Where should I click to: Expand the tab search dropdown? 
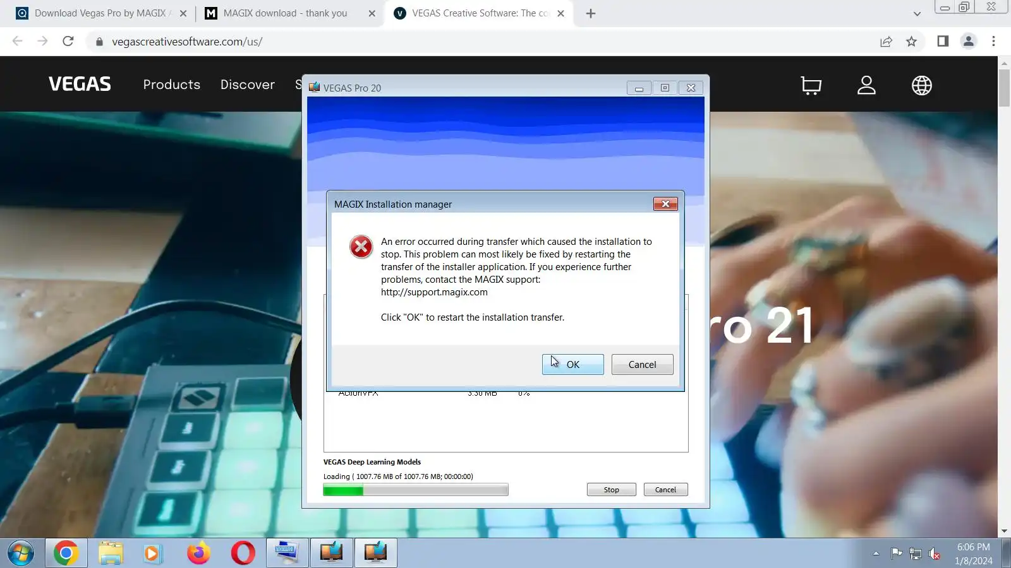point(917,13)
